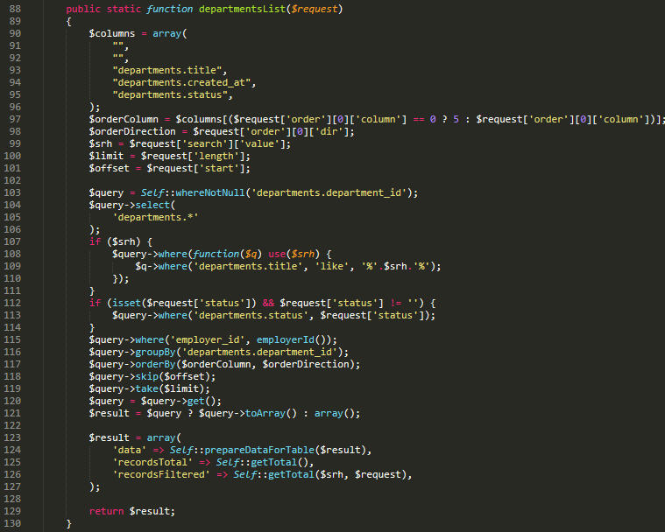
Task: Click the static keyword on line 88
Action: pyautogui.click(x=124, y=9)
